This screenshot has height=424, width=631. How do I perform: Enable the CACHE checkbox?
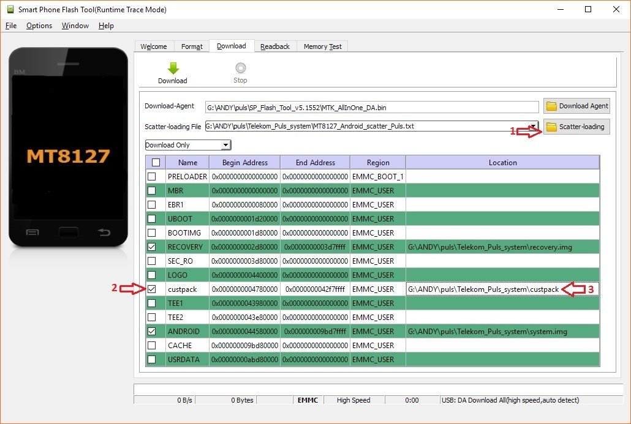click(x=152, y=345)
